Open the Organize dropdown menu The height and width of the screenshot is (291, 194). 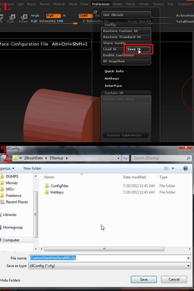click(7, 168)
